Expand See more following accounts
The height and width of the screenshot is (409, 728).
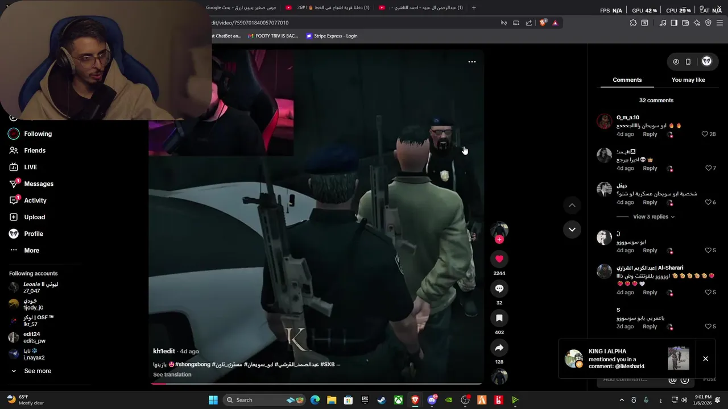tap(38, 371)
